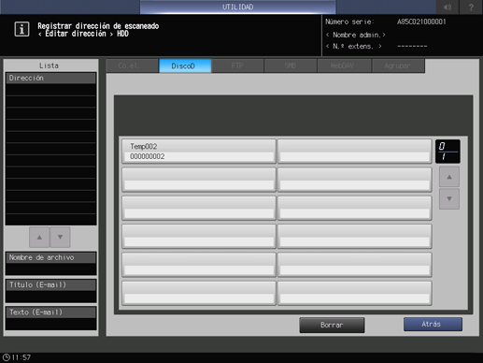Click the clock icon next to 11:57

pyautogui.click(x=6, y=357)
